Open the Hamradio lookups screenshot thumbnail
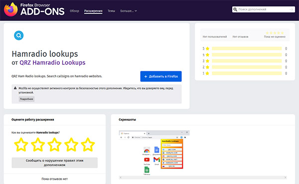This screenshot has width=299, height=184. [154, 153]
